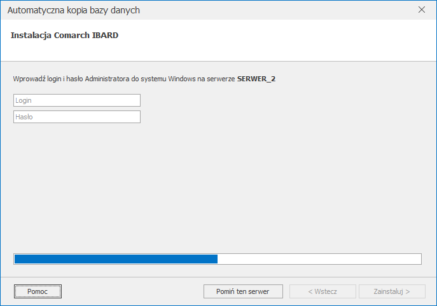The width and height of the screenshot is (437, 306).
Task: Open help with the Pomoc button
Action: click(x=38, y=291)
